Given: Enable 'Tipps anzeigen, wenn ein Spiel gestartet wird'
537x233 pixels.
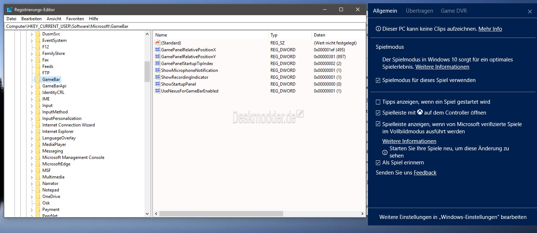Looking at the screenshot, I should 378,102.
